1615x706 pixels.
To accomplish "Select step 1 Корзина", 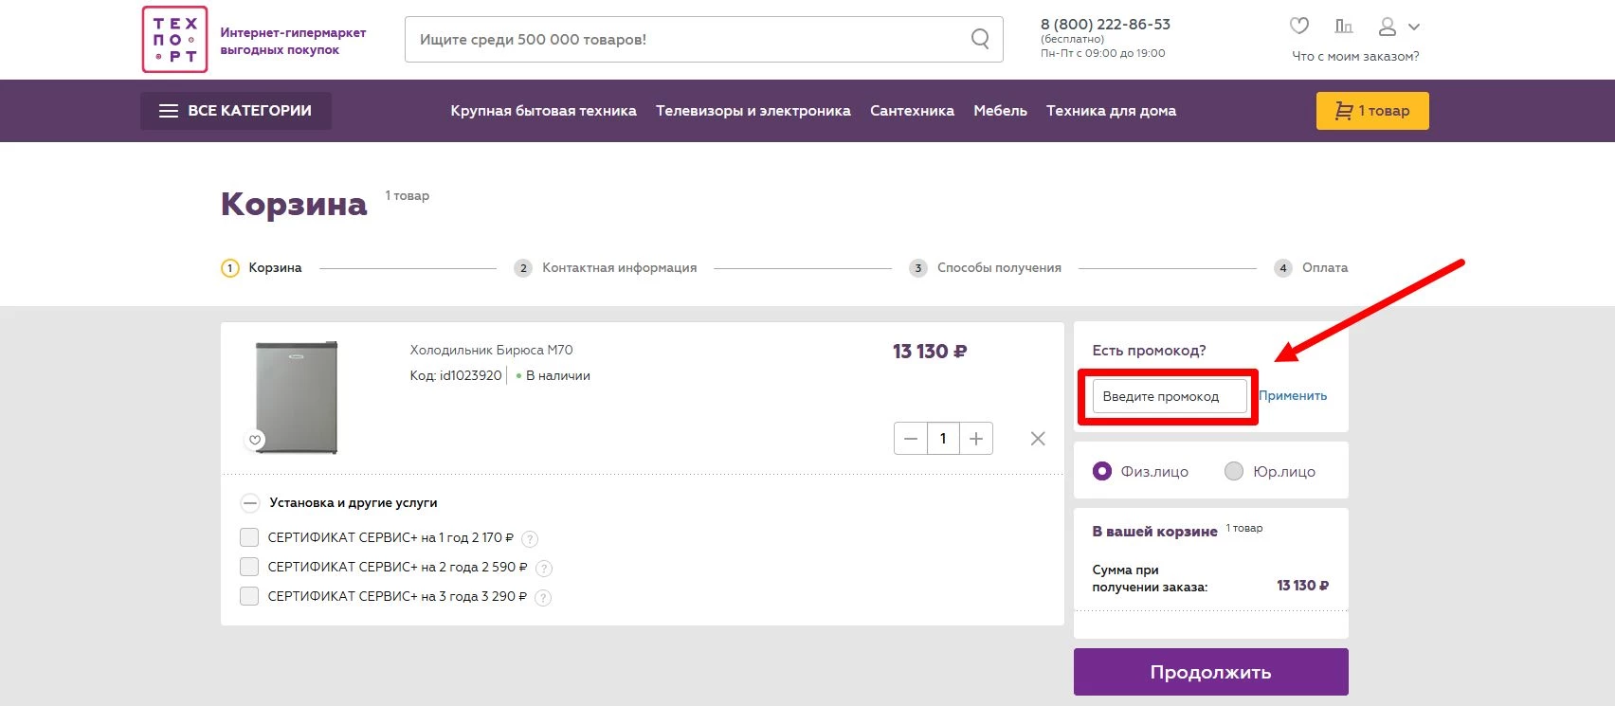I will pos(261,268).
